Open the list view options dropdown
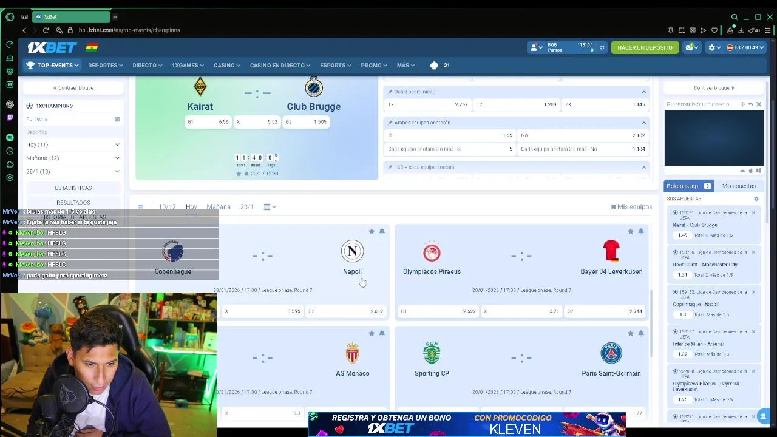This screenshot has height=437, width=777. point(270,207)
